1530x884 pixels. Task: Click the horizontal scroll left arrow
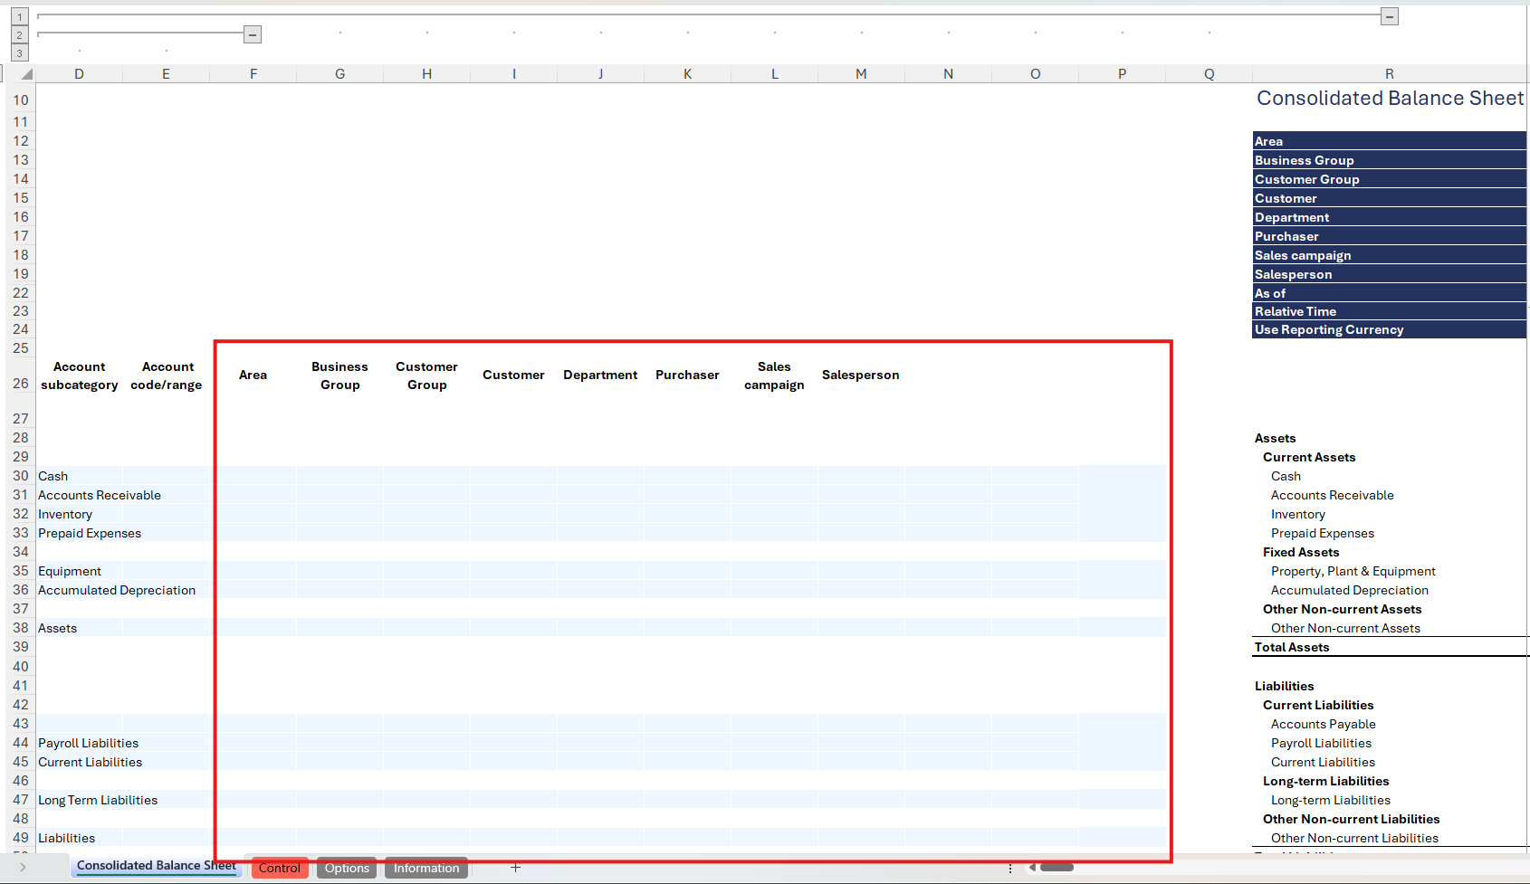[1032, 868]
